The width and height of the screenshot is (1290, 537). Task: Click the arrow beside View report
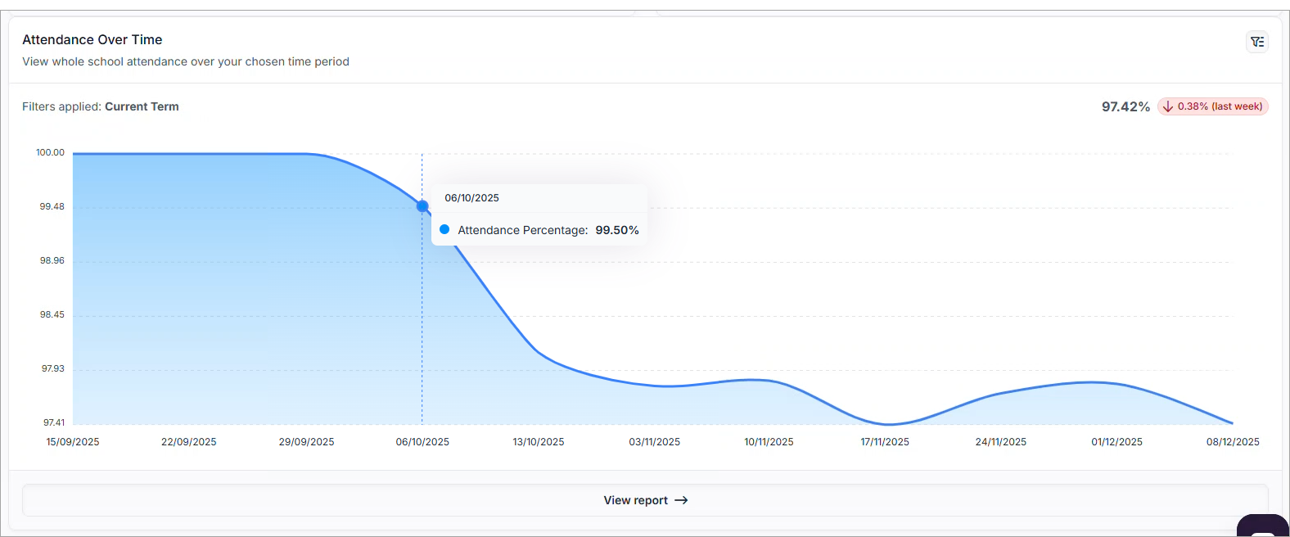coord(681,500)
